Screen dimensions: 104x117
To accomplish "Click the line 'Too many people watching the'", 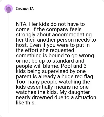I will pyautogui.click(x=53, y=82).
